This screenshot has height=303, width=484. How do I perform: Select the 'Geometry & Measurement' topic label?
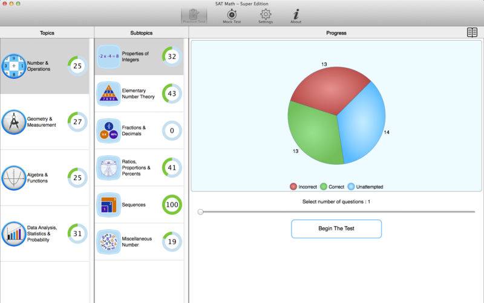[x=42, y=122]
